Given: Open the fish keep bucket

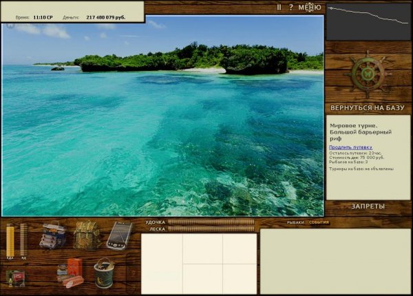Looking at the screenshot, I should tap(104, 273).
